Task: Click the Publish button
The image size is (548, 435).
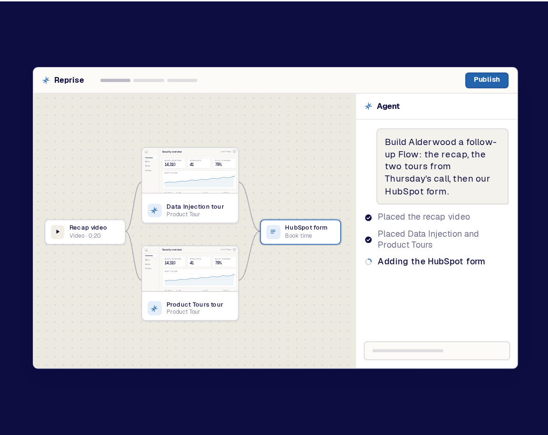Action: point(487,80)
